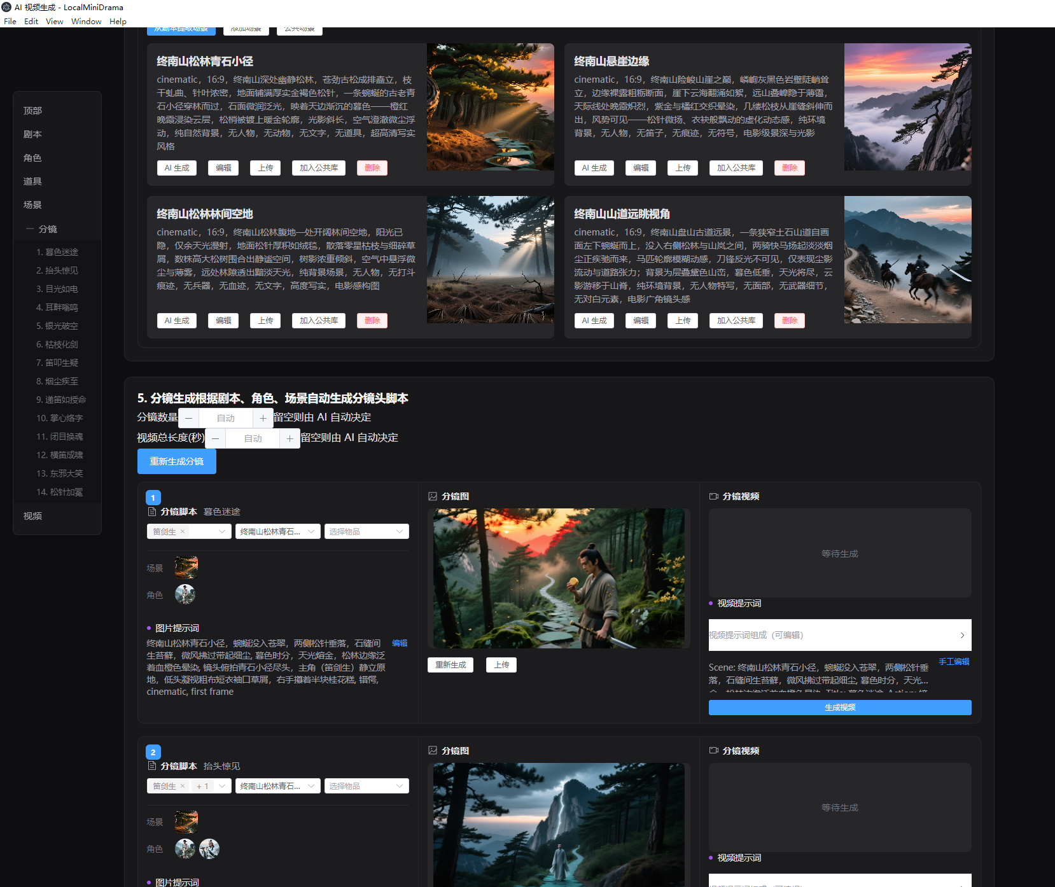Open shot 1 scene dropdown 终南山松林青石

click(278, 531)
